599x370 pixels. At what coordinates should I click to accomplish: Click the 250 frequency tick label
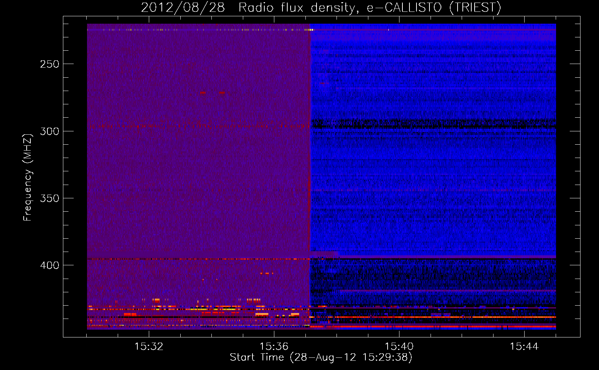pyautogui.click(x=50, y=64)
